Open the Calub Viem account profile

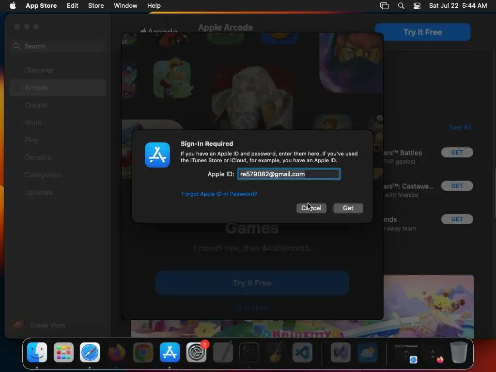[39, 325]
